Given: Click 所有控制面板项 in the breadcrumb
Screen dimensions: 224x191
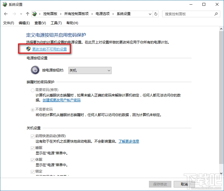Looking at the screenshot, I should [x=76, y=14].
